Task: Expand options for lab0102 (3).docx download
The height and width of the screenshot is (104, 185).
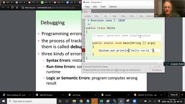Action: point(63,95)
